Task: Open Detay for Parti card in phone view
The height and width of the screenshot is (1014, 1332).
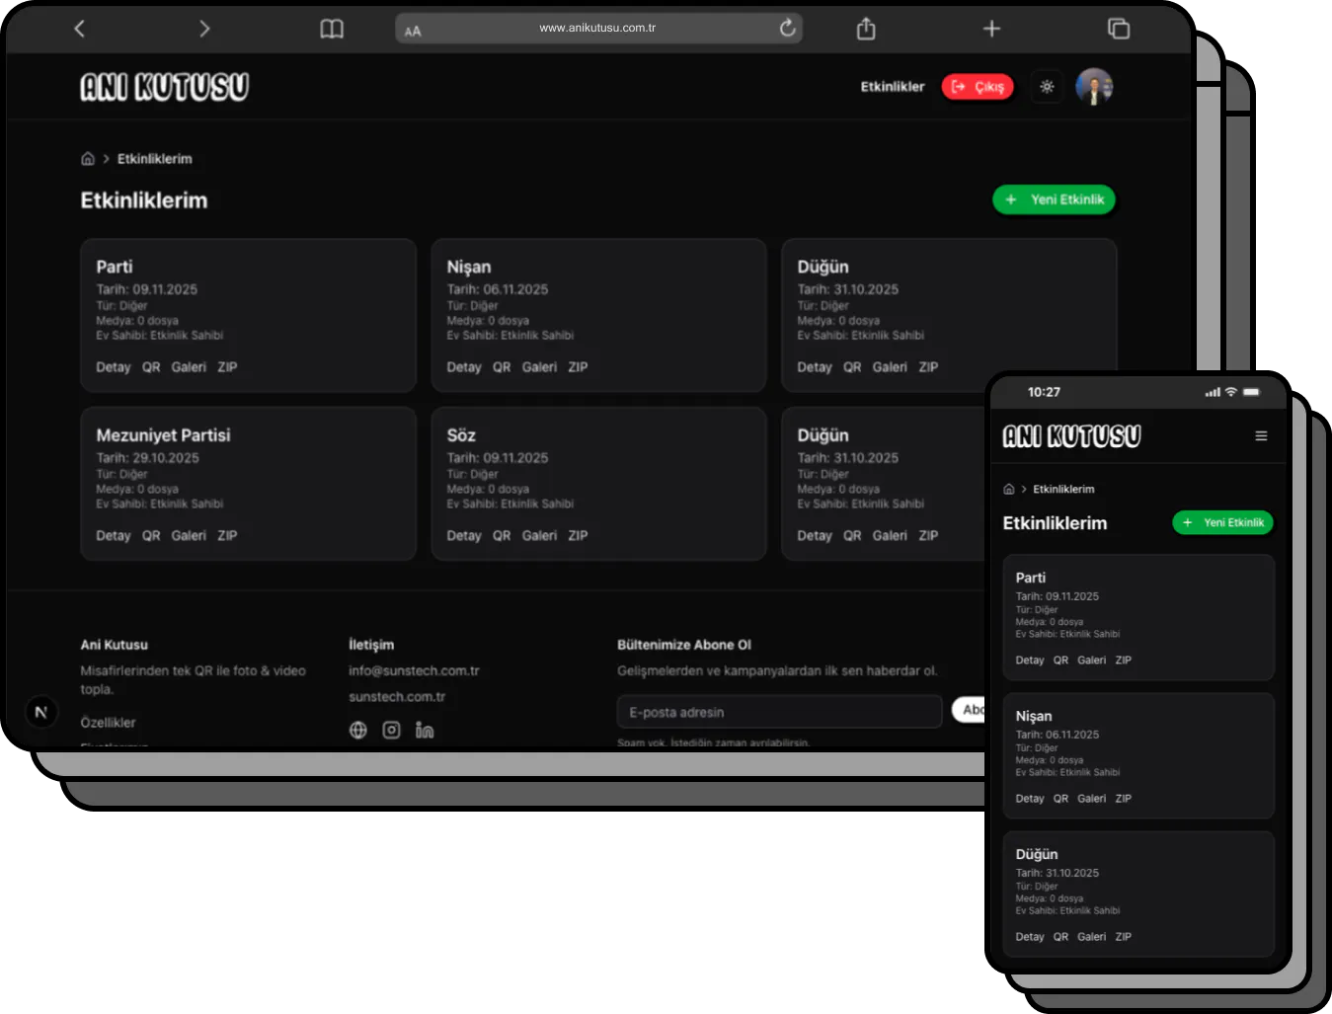Action: pos(1030,661)
